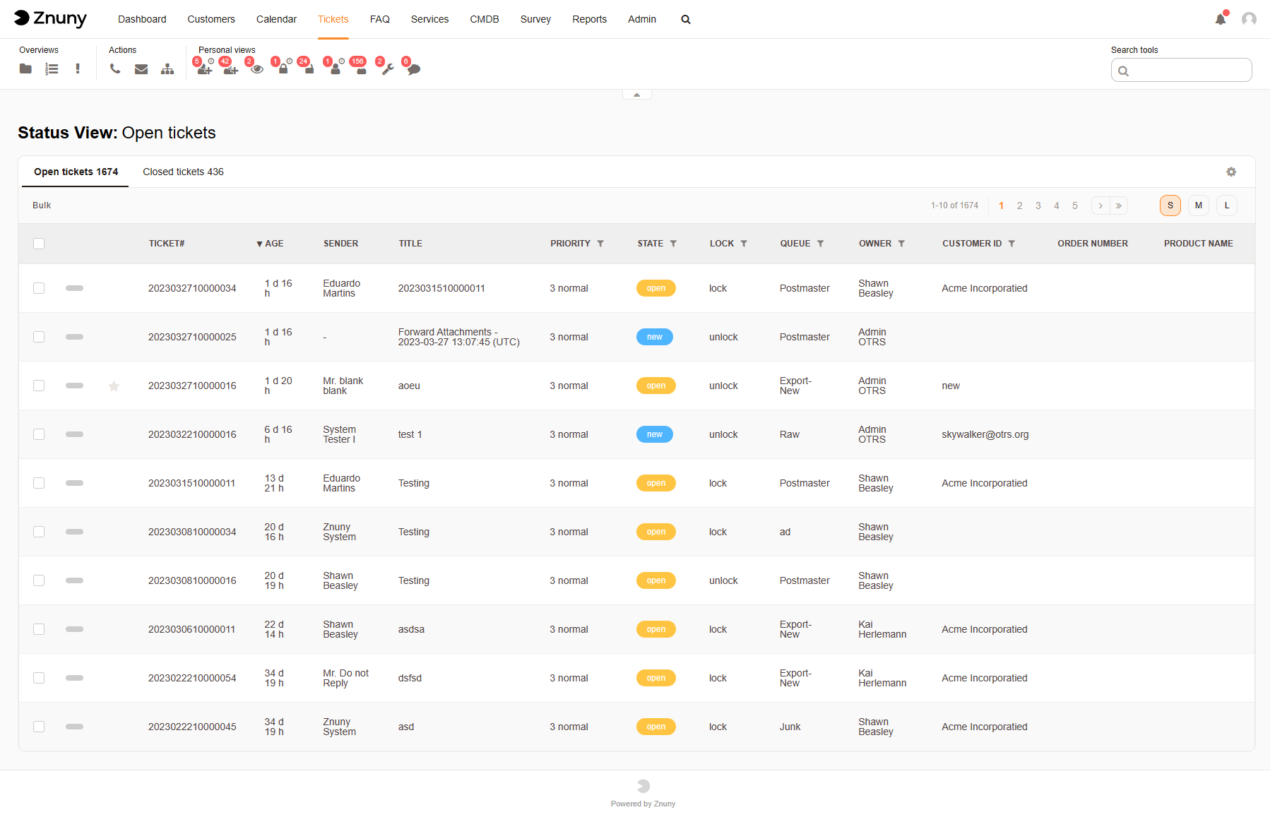1270x817 pixels.
Task: Open Watched tickets personal view
Action: (x=257, y=70)
